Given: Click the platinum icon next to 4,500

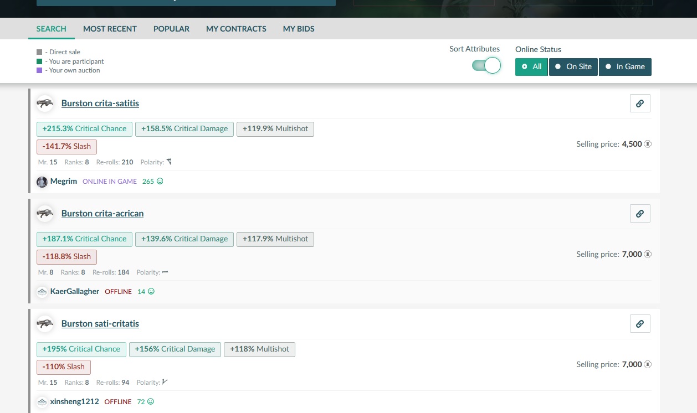Looking at the screenshot, I should [x=648, y=144].
